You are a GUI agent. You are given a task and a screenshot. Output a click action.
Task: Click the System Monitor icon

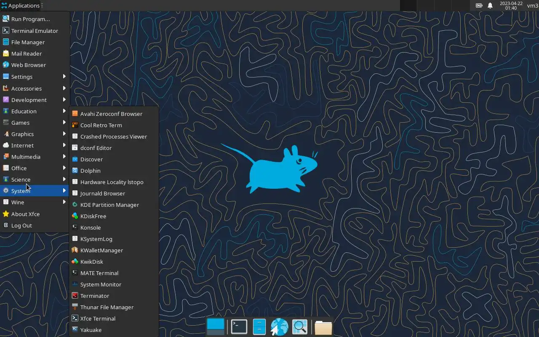pyautogui.click(x=75, y=284)
